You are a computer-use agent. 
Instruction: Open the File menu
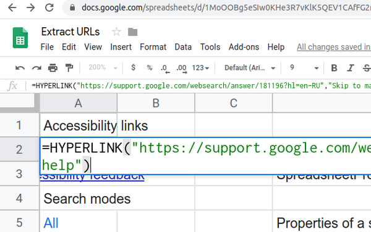point(47,47)
